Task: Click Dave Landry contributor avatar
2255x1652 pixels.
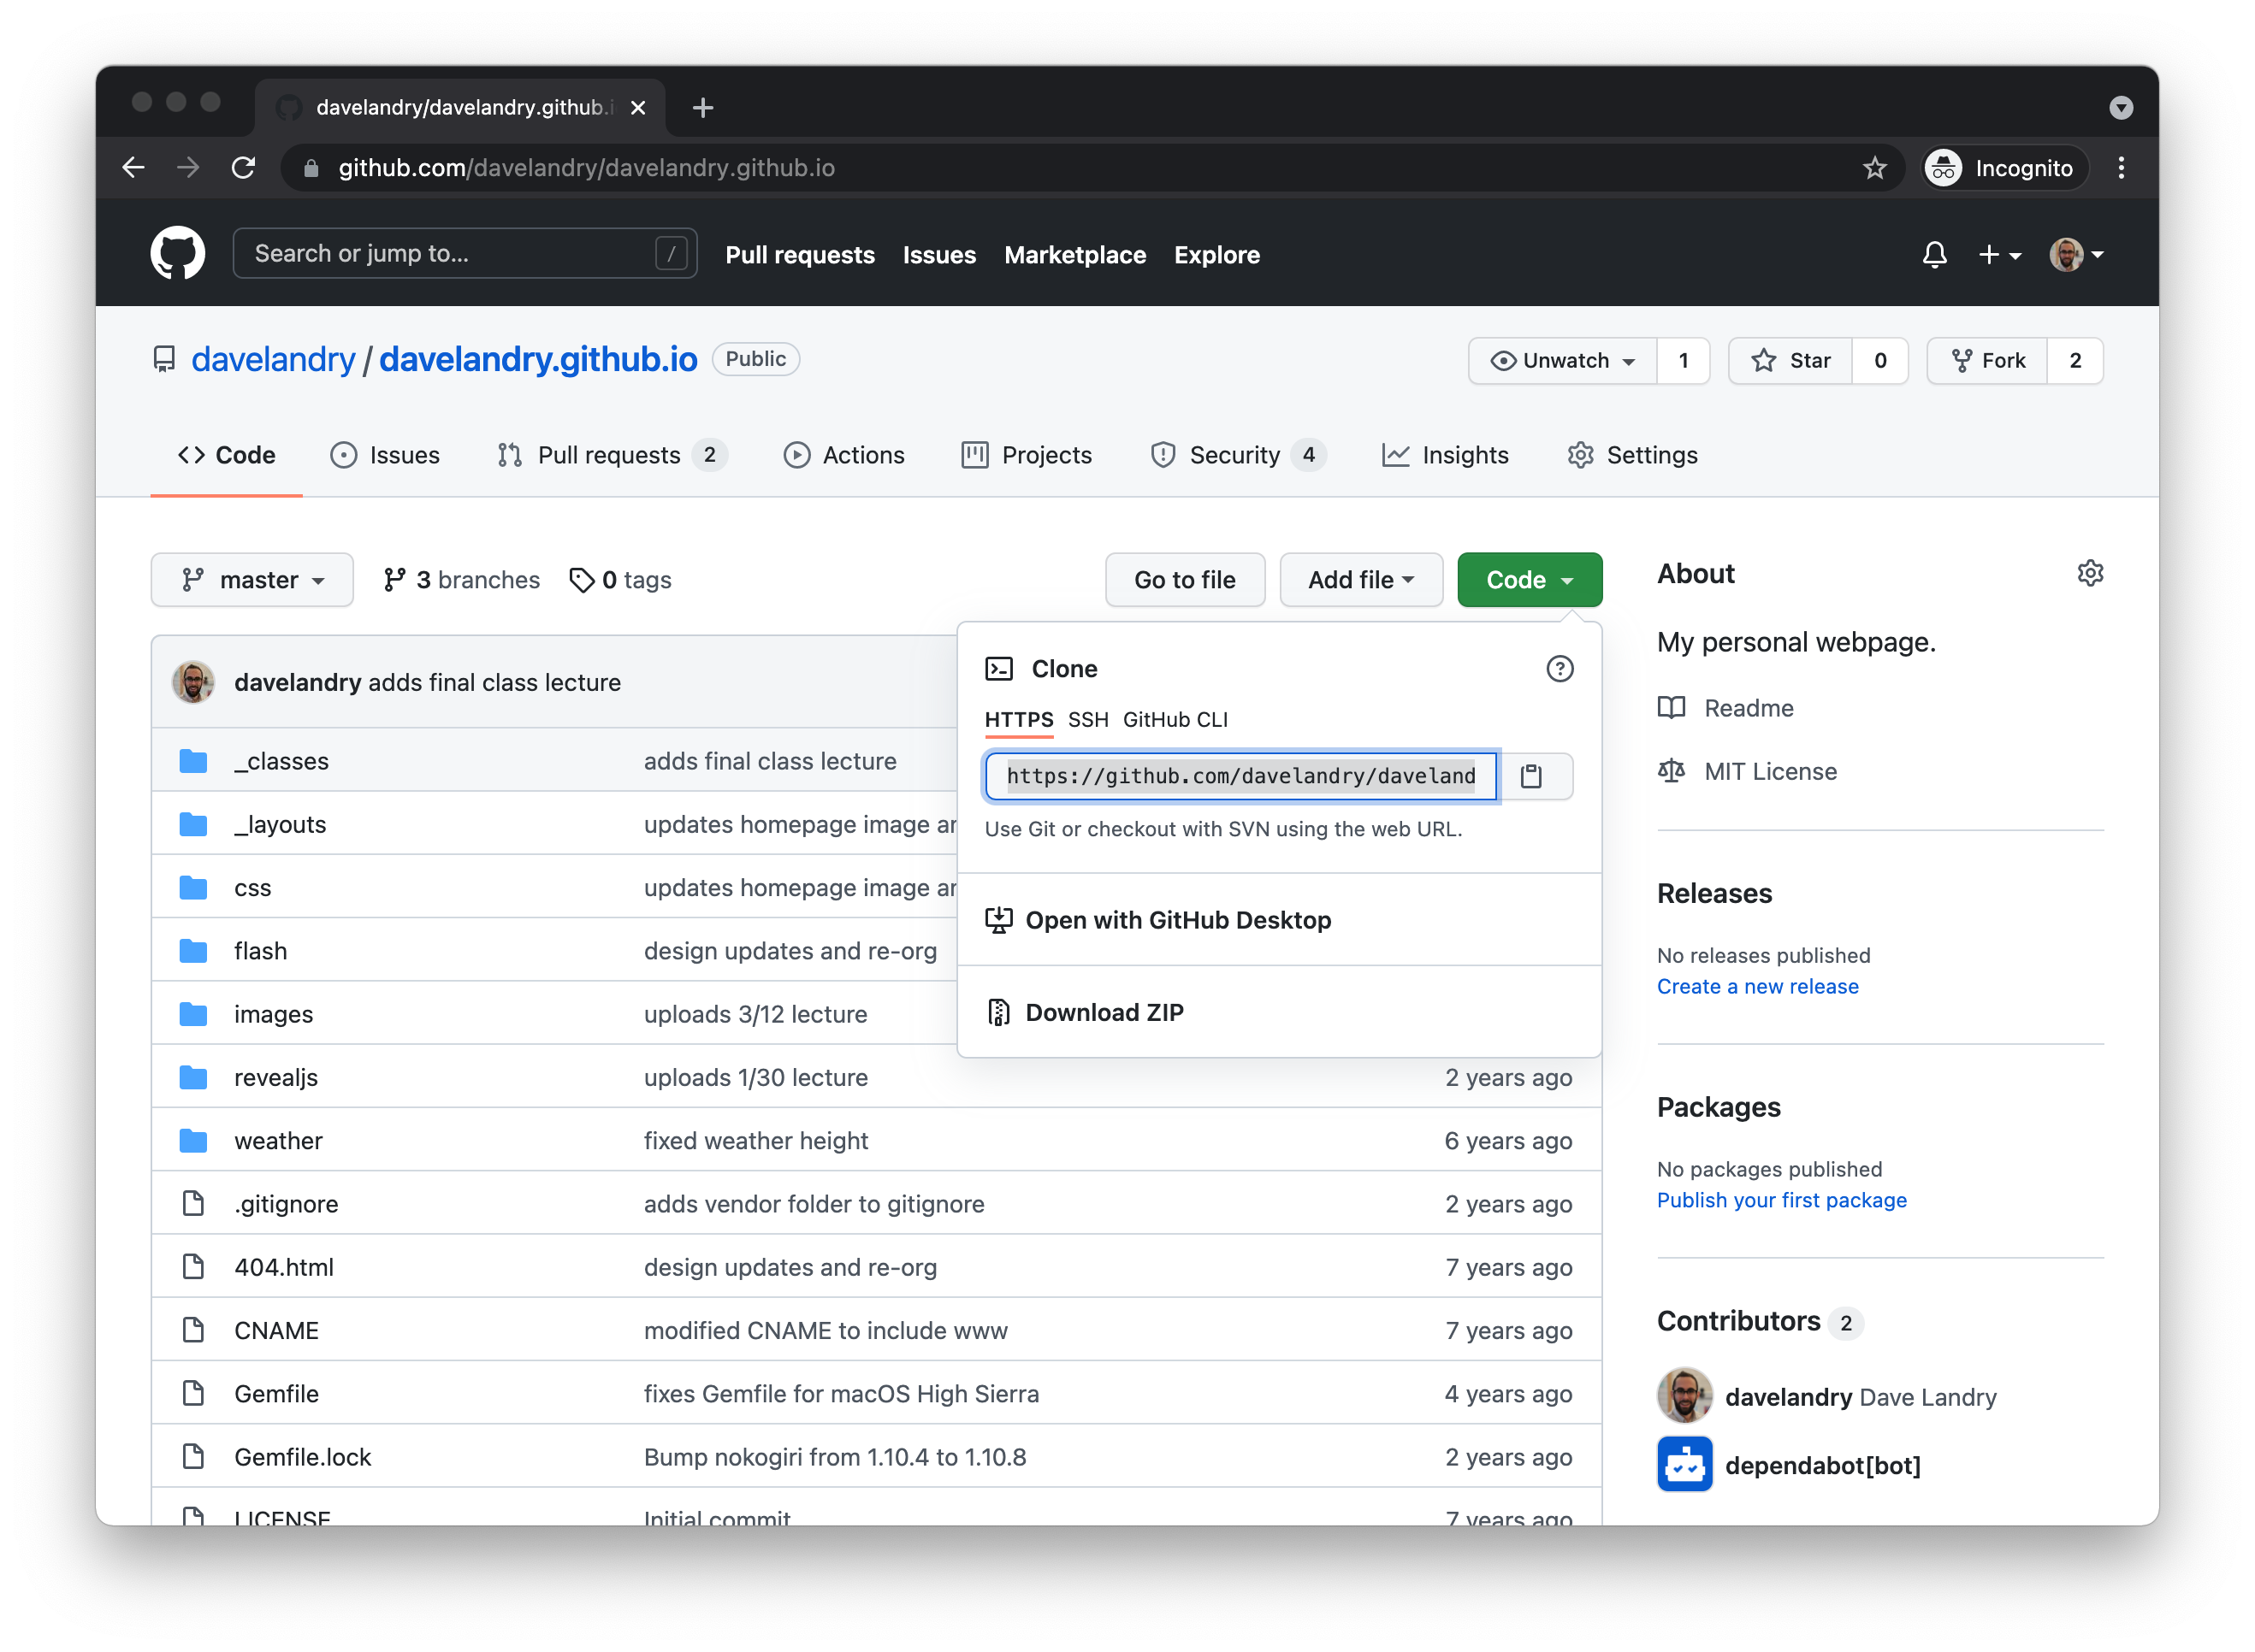Action: coord(1684,1396)
